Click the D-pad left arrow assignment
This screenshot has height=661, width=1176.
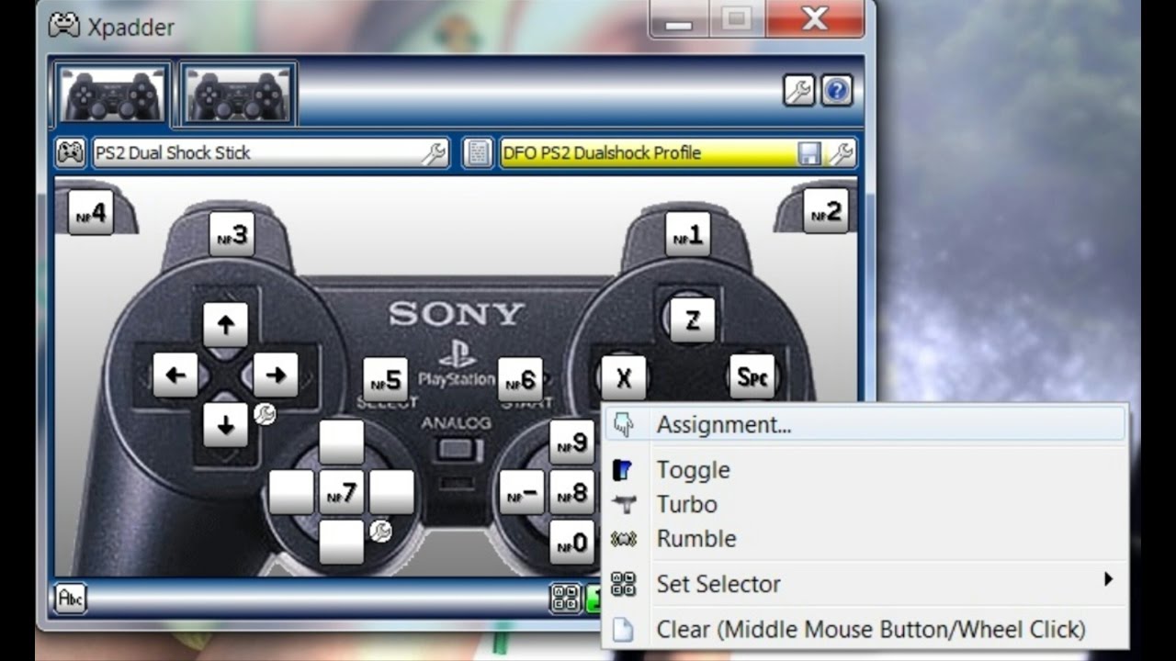point(175,375)
